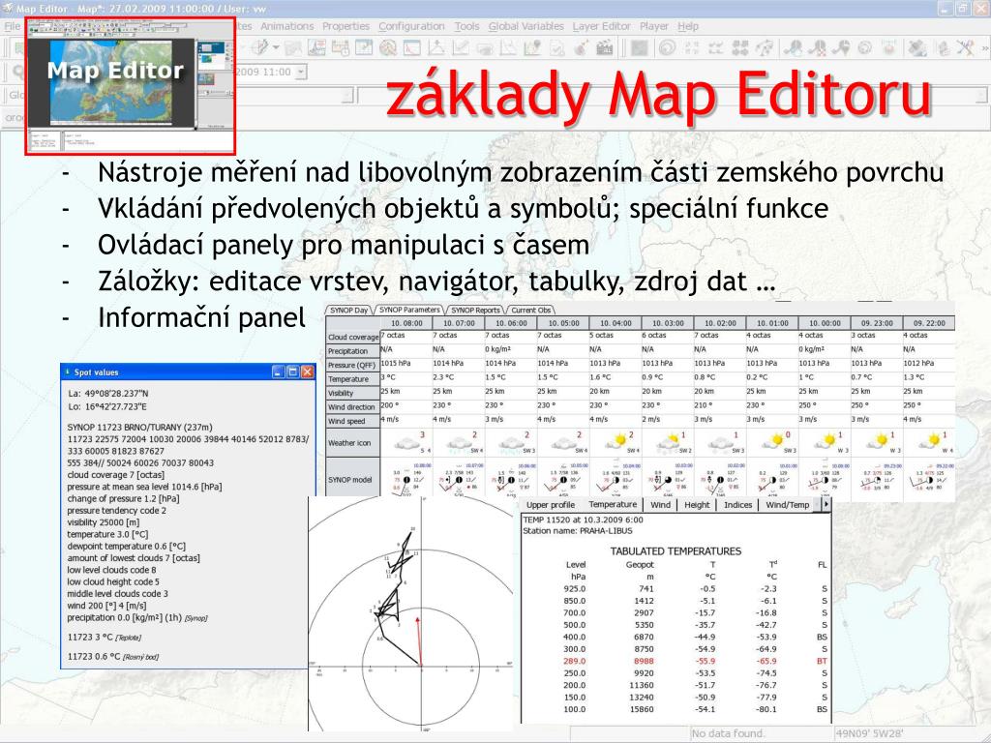Select the Wind tab

[x=660, y=505]
